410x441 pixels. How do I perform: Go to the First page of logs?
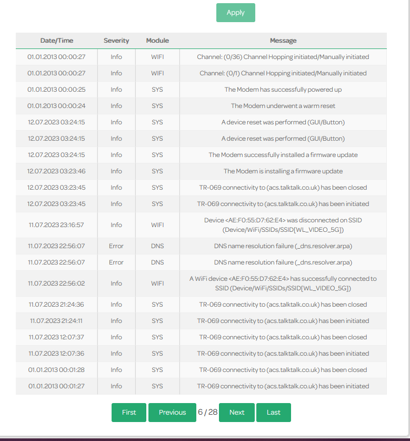coord(128,413)
